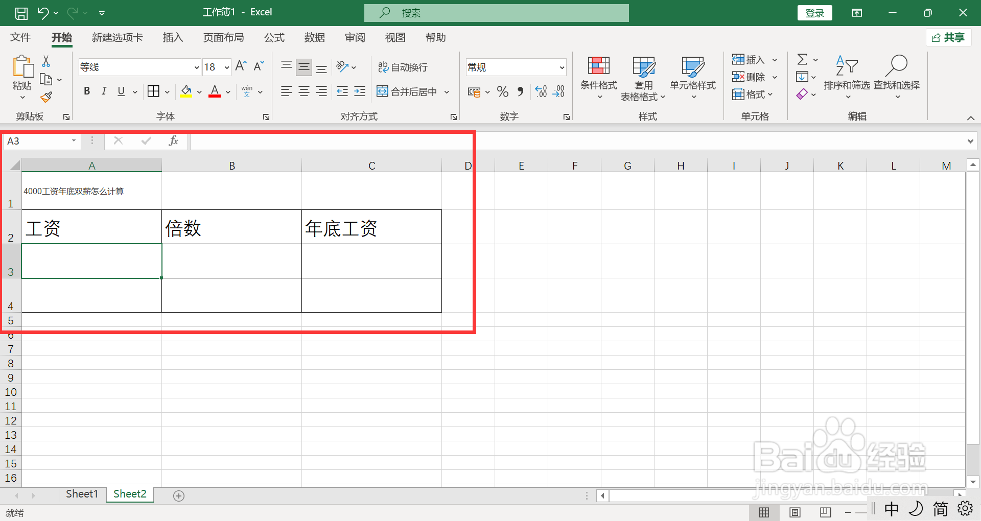The image size is (981, 521).
Task: Click the Paste clipboard icon
Action: pyautogui.click(x=22, y=66)
